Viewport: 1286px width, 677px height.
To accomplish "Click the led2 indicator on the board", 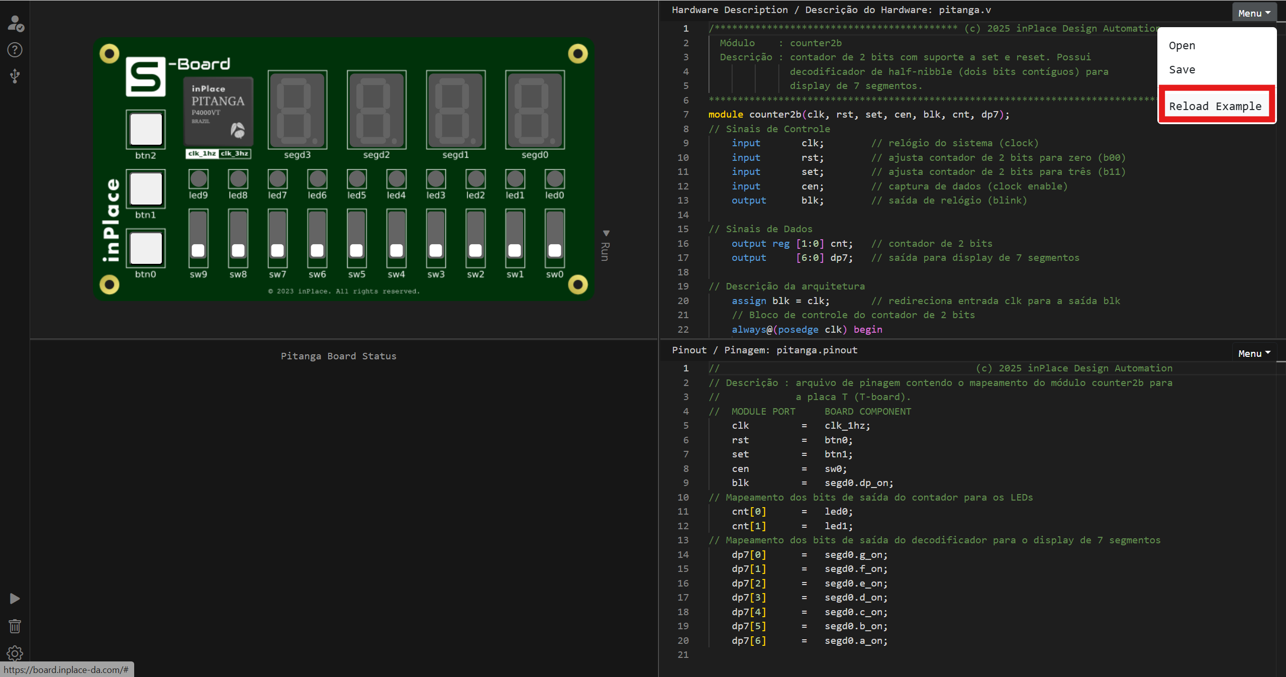I will tap(475, 178).
